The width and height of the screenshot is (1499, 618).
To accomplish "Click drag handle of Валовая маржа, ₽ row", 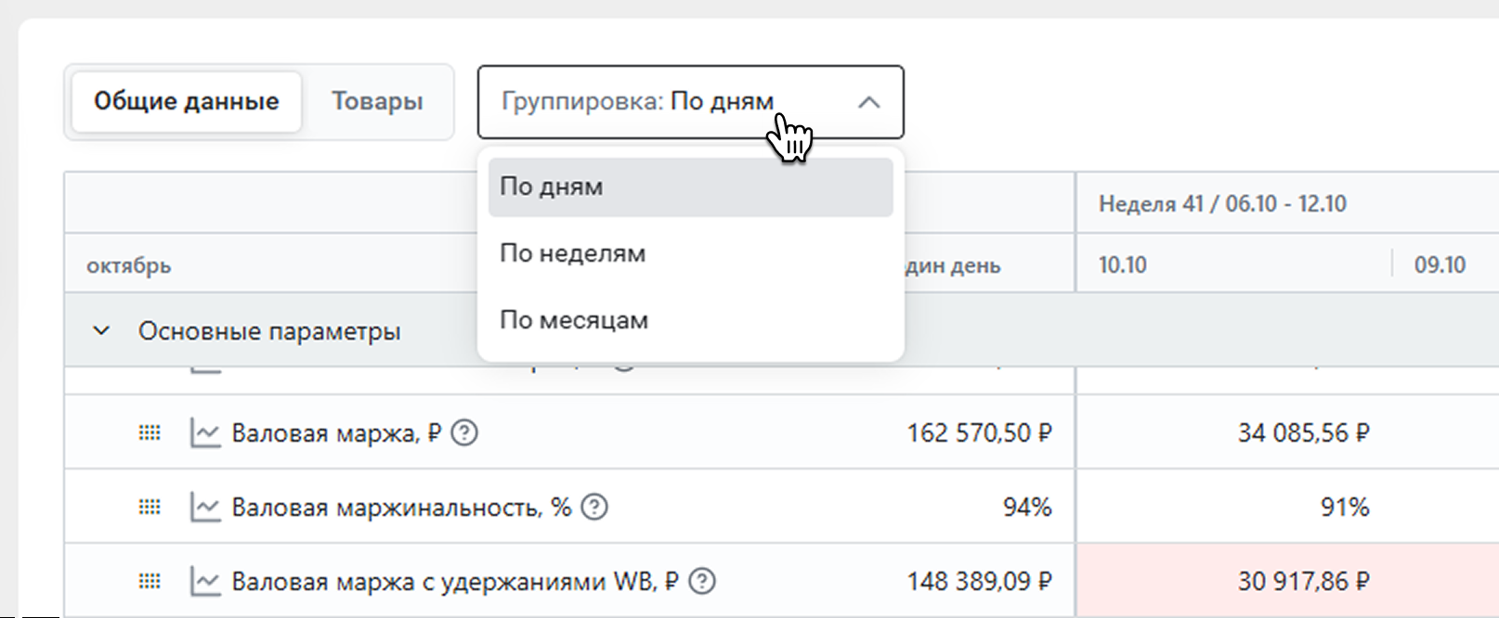I will [x=150, y=432].
